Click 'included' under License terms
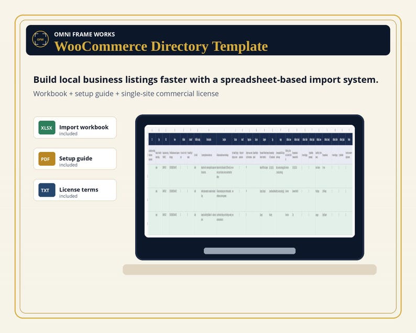 pos(68,196)
